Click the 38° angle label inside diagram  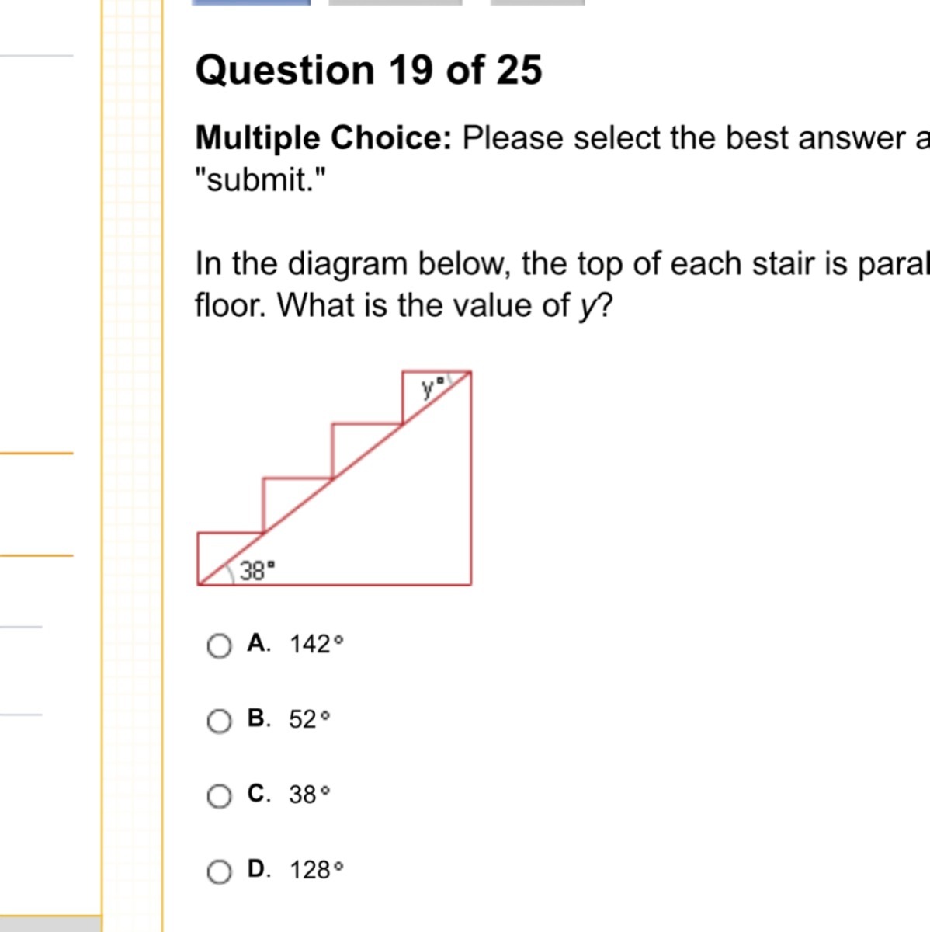pos(257,572)
